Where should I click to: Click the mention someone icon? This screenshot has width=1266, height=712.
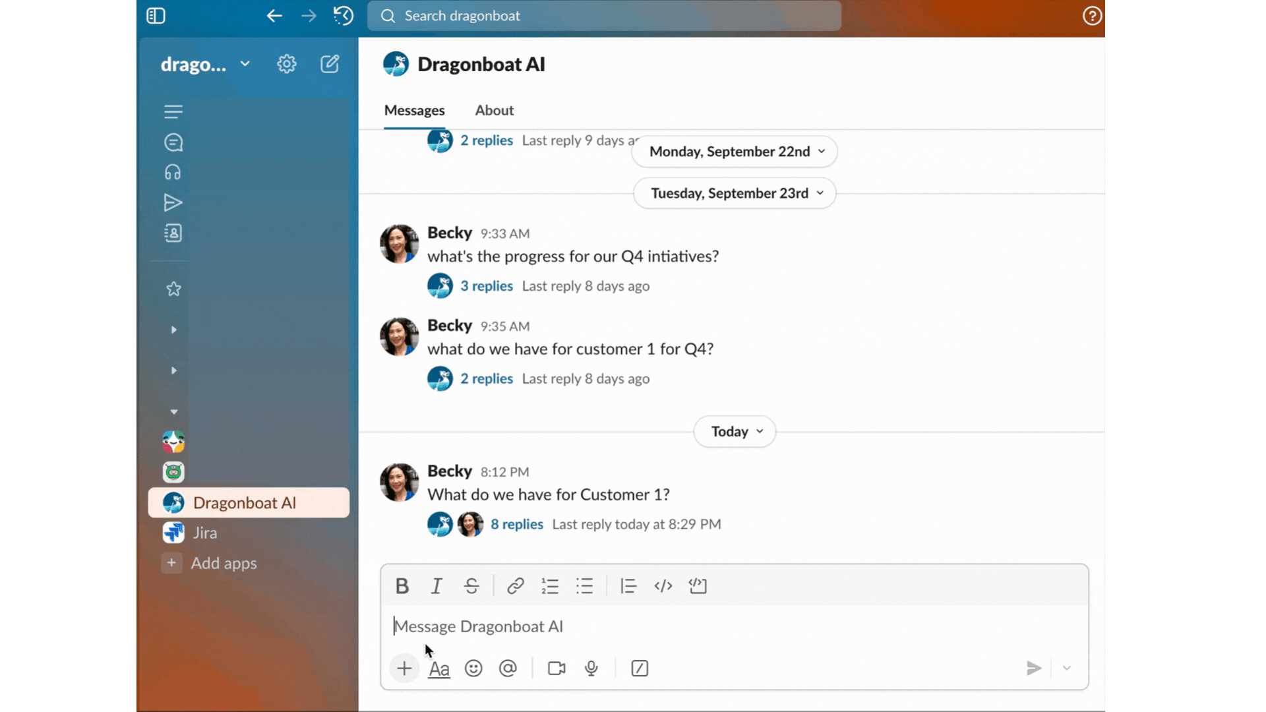coord(508,668)
